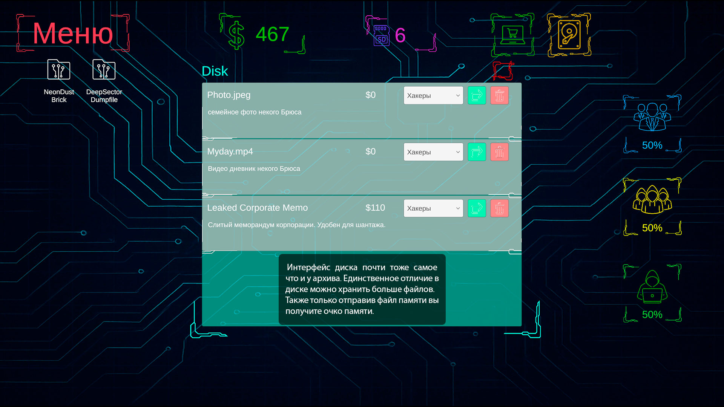This screenshot has width=724, height=407.
Task: Click the green dollar money icon
Action: click(x=236, y=35)
